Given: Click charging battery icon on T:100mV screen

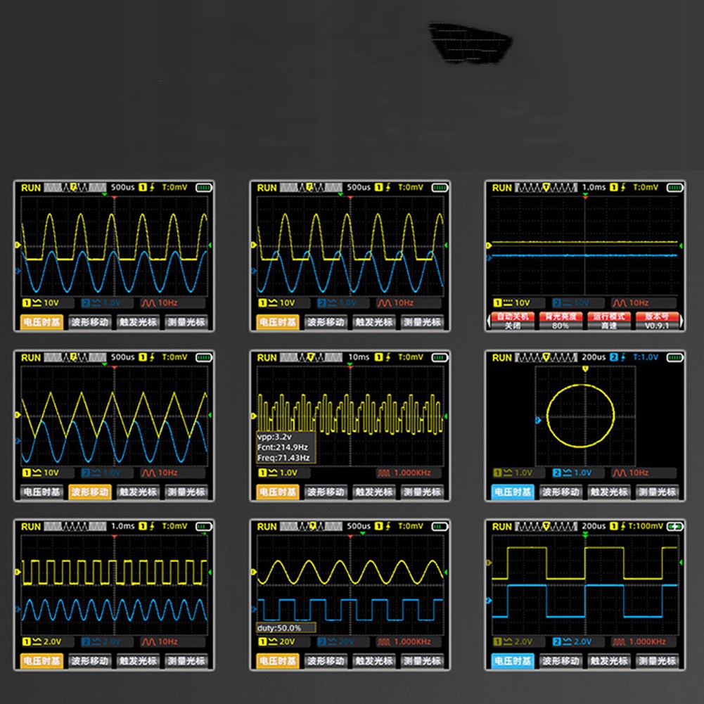Looking at the screenshot, I should coord(674,526).
